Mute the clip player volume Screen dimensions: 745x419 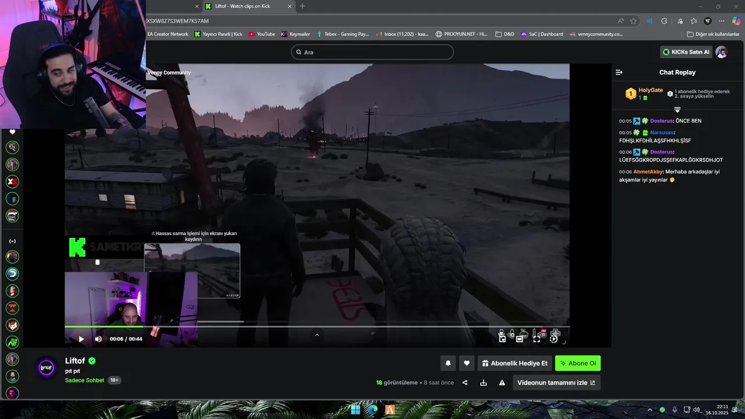[98, 339]
